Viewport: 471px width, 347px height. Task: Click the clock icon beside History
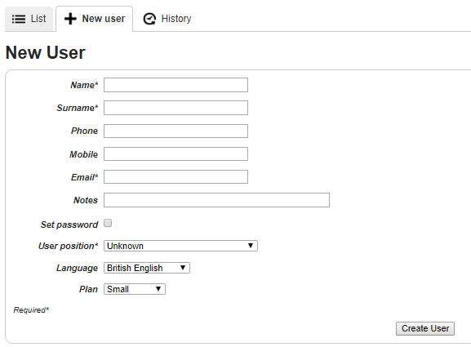click(149, 19)
